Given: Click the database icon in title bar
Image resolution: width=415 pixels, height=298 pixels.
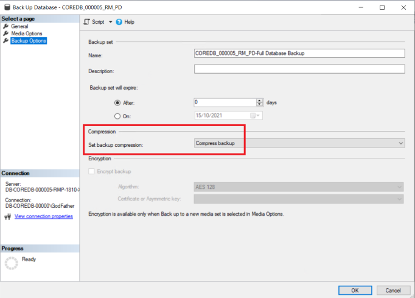Looking at the screenshot, I should 7,7.
